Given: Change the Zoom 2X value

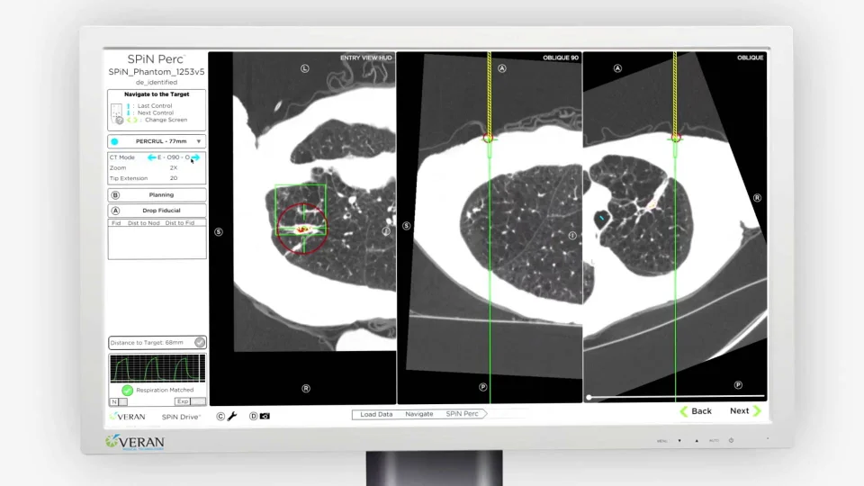Looking at the screenshot, I should coord(174,168).
